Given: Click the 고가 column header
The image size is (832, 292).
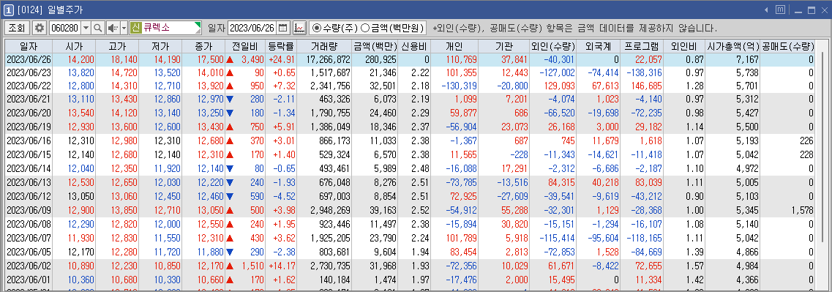Looking at the screenshot, I should (x=117, y=46).
